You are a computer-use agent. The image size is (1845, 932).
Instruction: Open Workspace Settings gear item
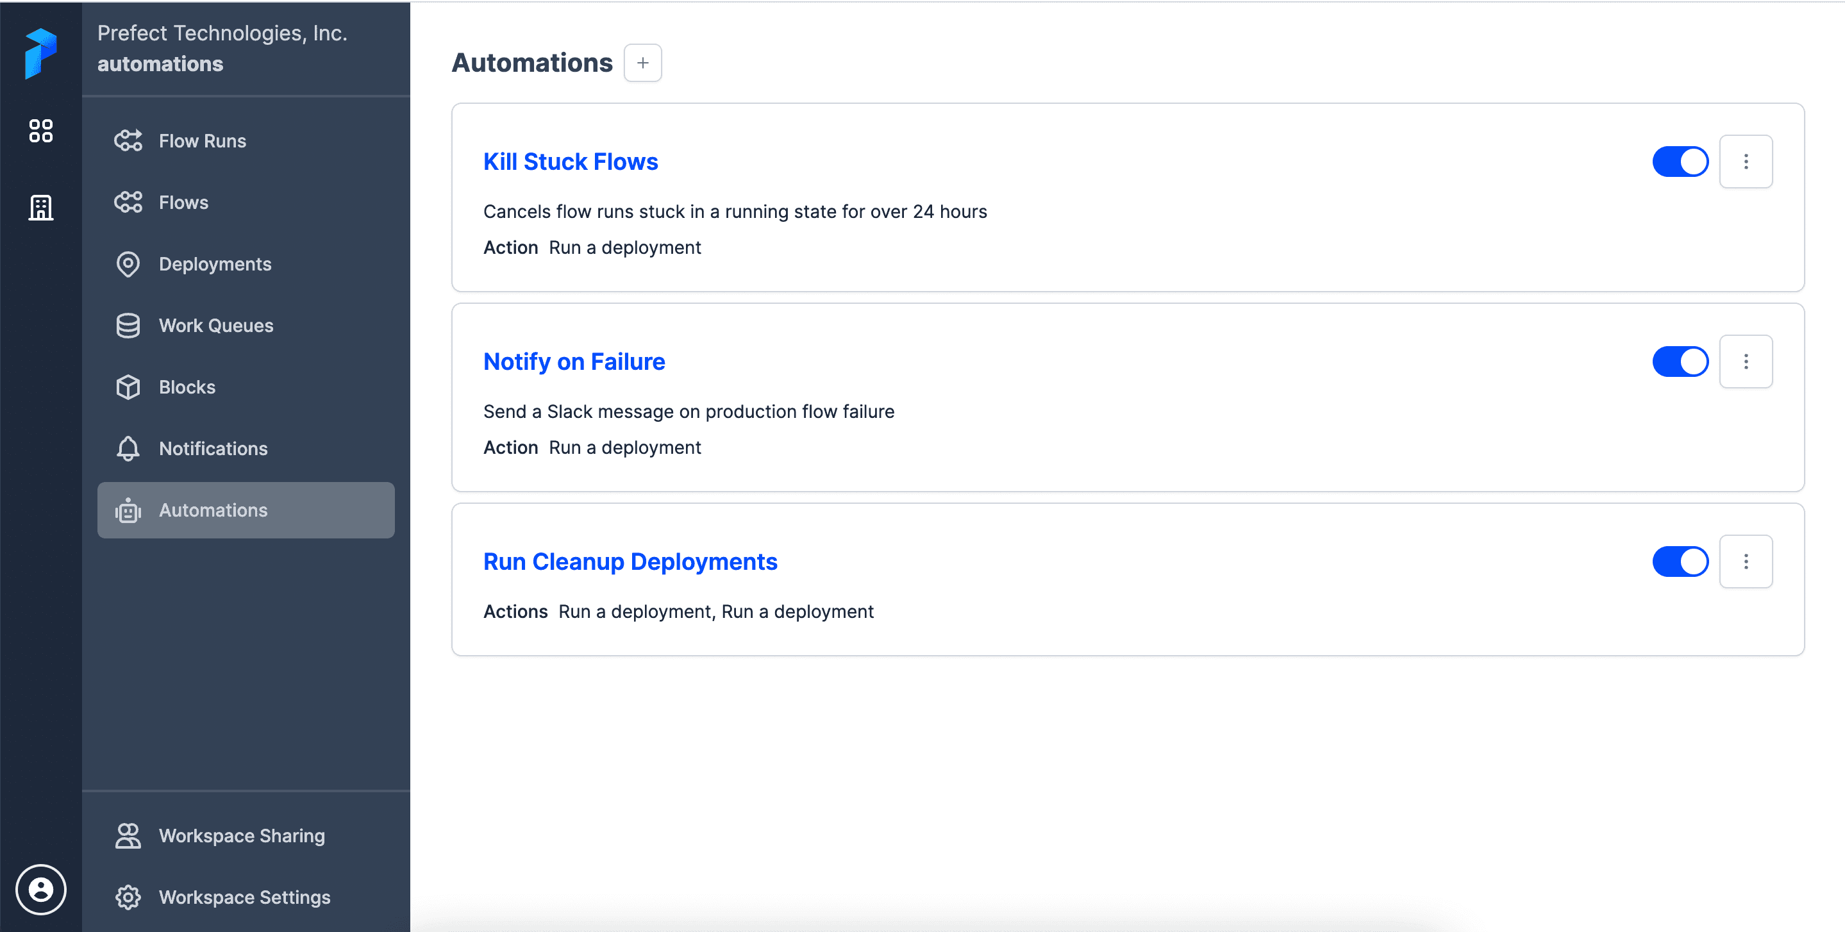[x=244, y=897]
